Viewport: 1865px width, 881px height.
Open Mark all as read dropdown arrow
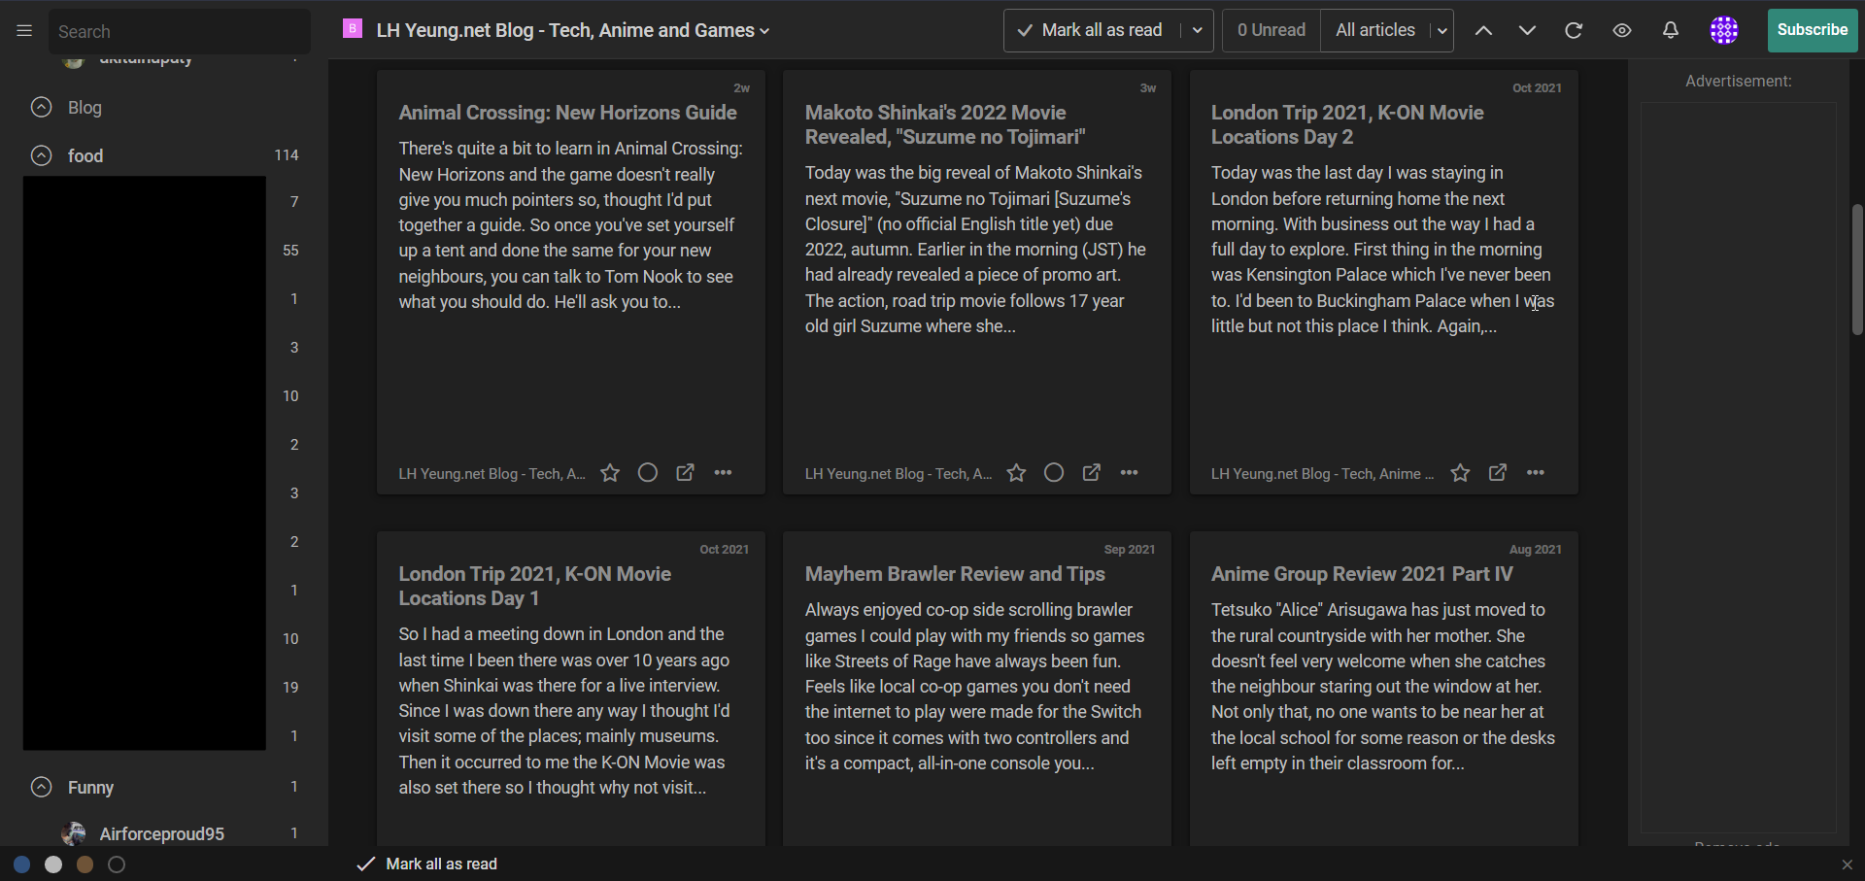pyautogui.click(x=1198, y=30)
